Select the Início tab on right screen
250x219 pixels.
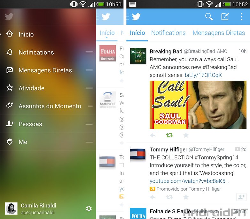[x=137, y=33]
